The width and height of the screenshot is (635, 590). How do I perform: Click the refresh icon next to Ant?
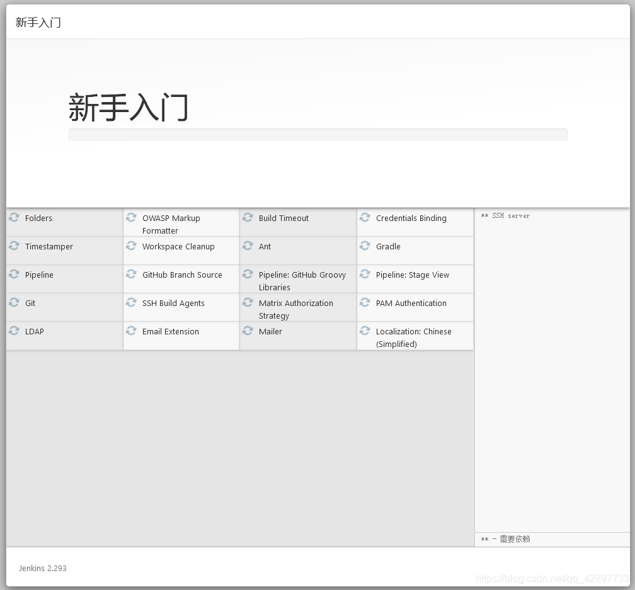(248, 246)
